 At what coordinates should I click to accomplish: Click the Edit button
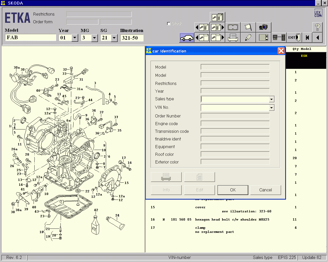199,190
